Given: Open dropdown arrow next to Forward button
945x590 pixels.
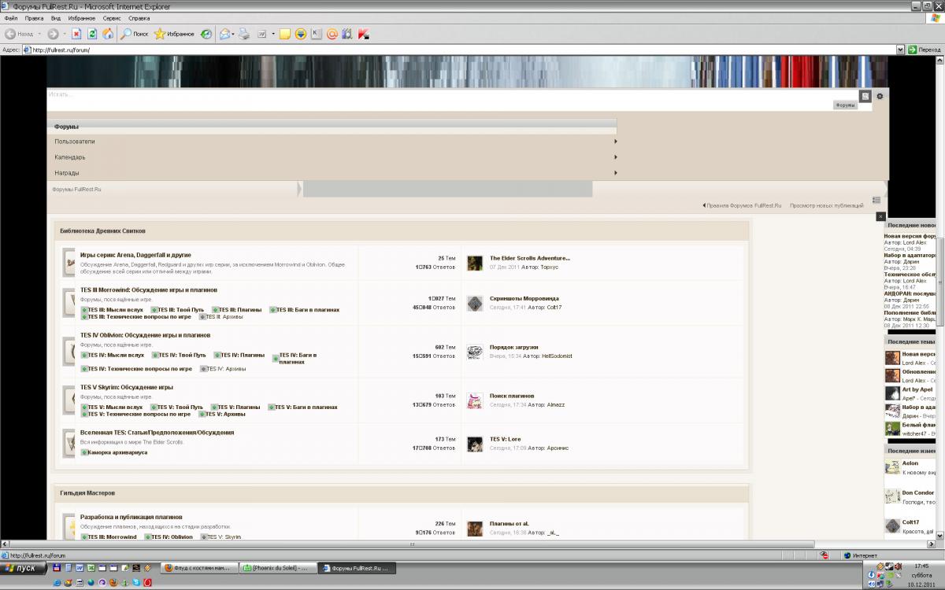Looking at the screenshot, I should point(65,34).
